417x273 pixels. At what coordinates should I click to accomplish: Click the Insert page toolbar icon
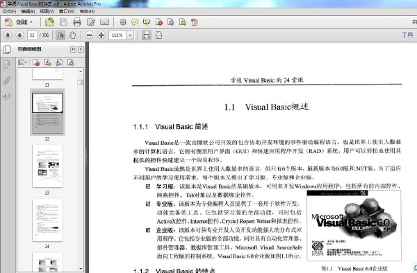(183, 22)
